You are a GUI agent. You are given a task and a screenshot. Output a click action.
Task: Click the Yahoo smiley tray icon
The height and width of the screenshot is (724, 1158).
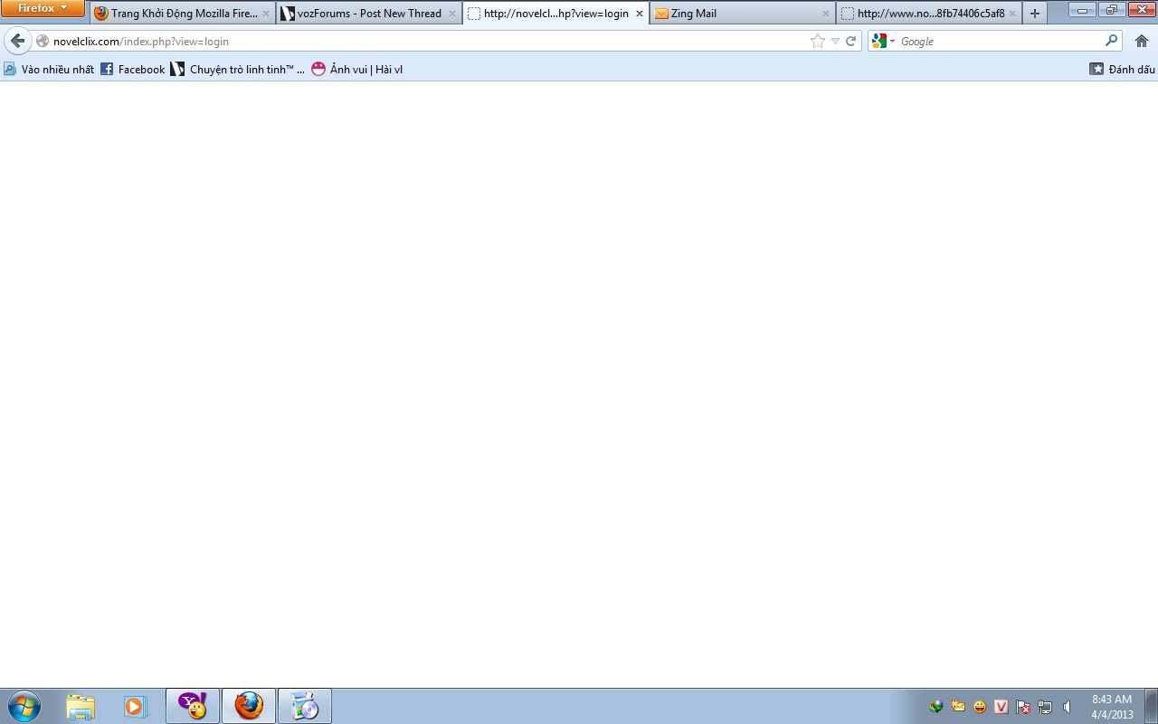pos(980,707)
